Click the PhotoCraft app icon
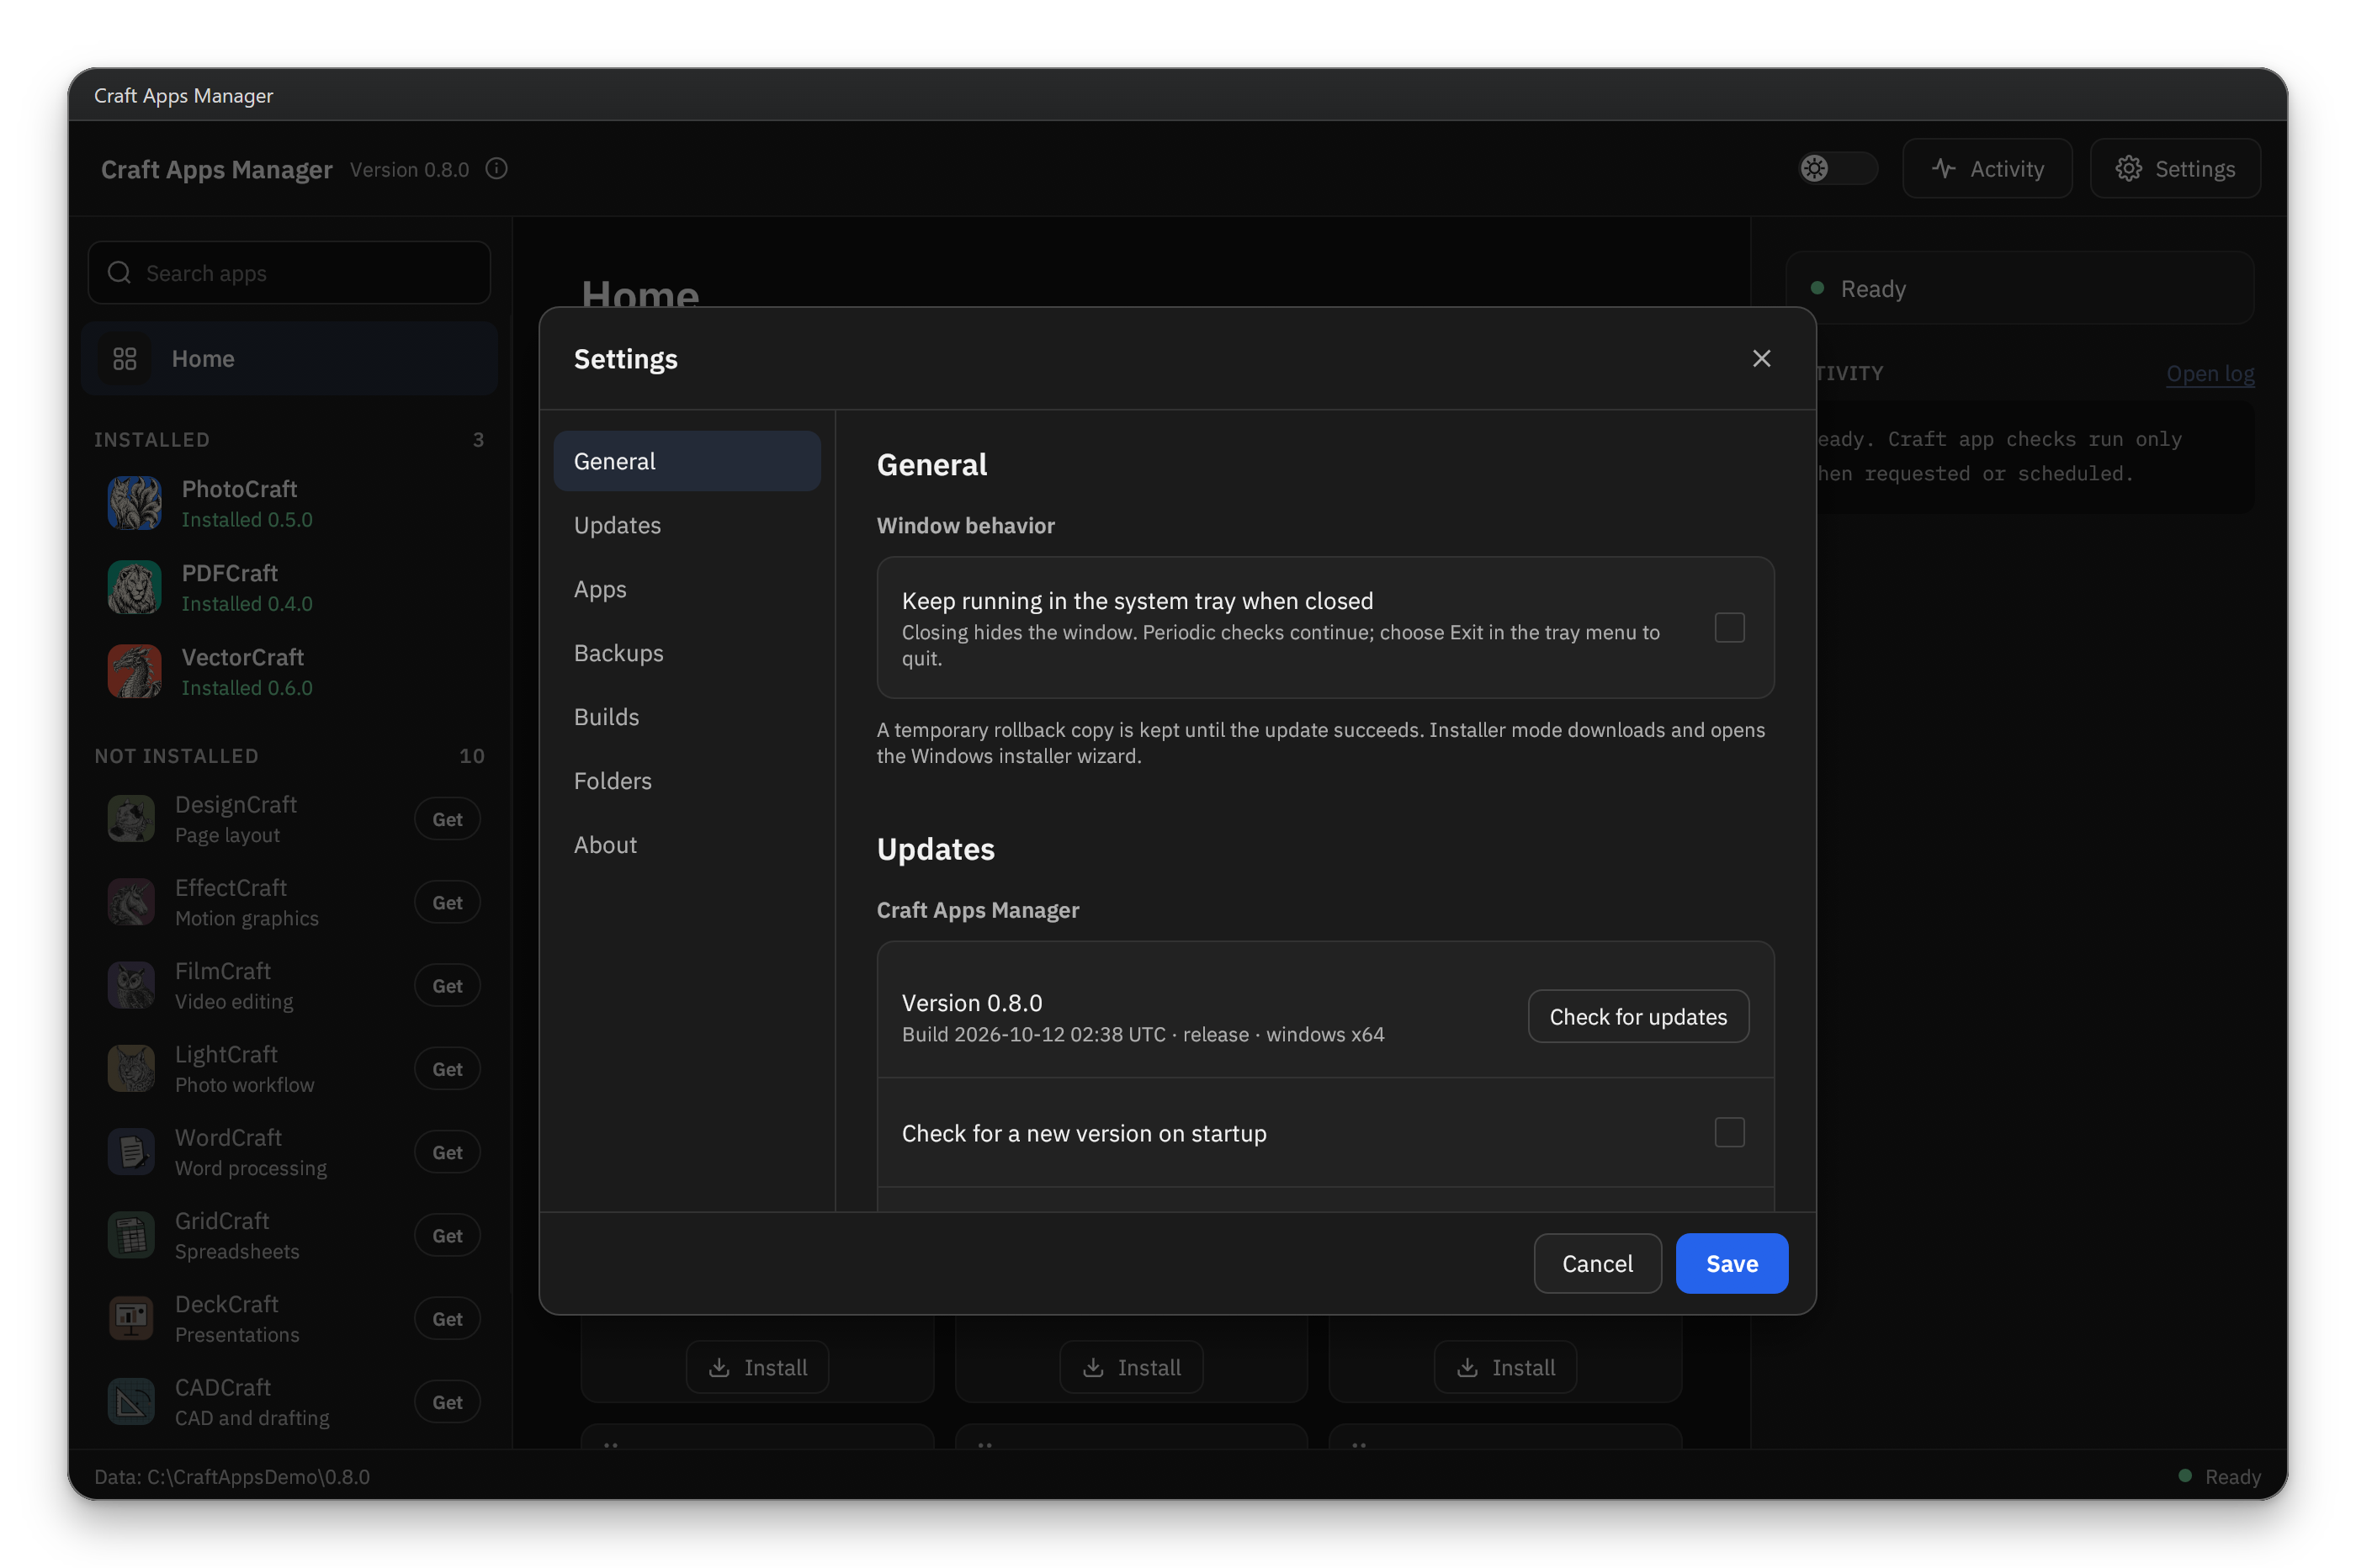The width and height of the screenshot is (2356, 1568). (x=134, y=503)
